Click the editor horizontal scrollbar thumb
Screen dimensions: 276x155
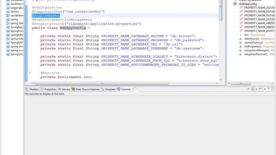[102, 84]
